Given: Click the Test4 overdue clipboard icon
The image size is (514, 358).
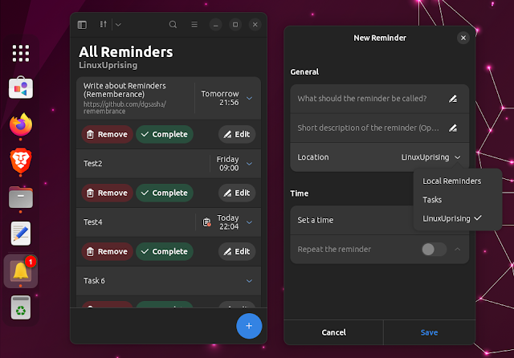Looking at the screenshot, I should [206, 222].
